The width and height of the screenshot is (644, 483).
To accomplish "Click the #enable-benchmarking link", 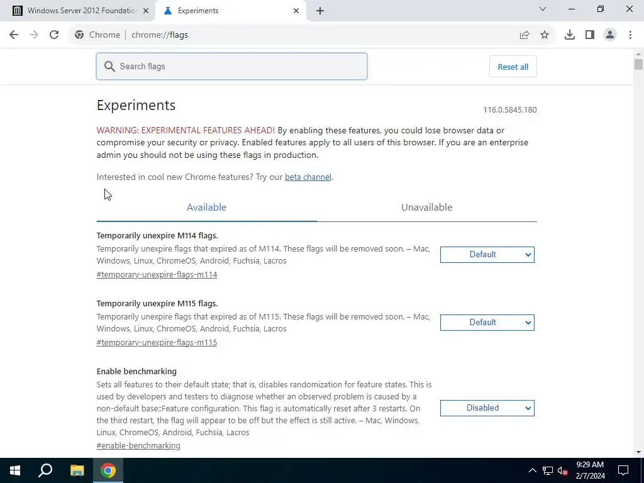I will pyautogui.click(x=138, y=446).
